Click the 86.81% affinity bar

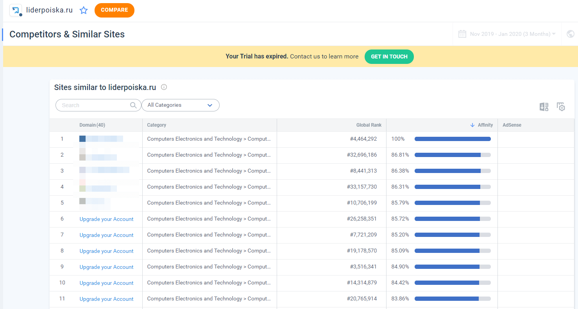(453, 155)
